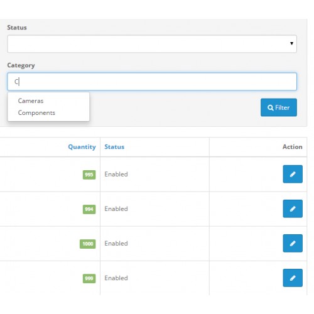Click Enabled status in first row
The width and height of the screenshot is (314, 314).
click(x=116, y=174)
